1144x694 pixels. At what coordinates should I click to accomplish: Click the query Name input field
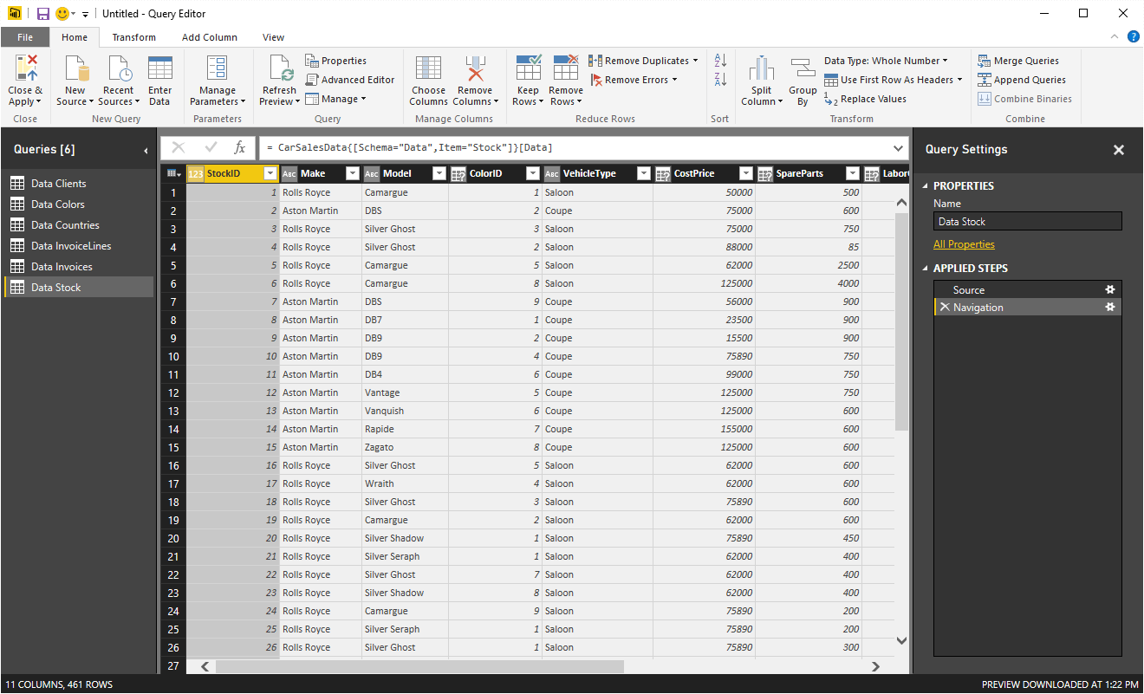pos(1027,222)
